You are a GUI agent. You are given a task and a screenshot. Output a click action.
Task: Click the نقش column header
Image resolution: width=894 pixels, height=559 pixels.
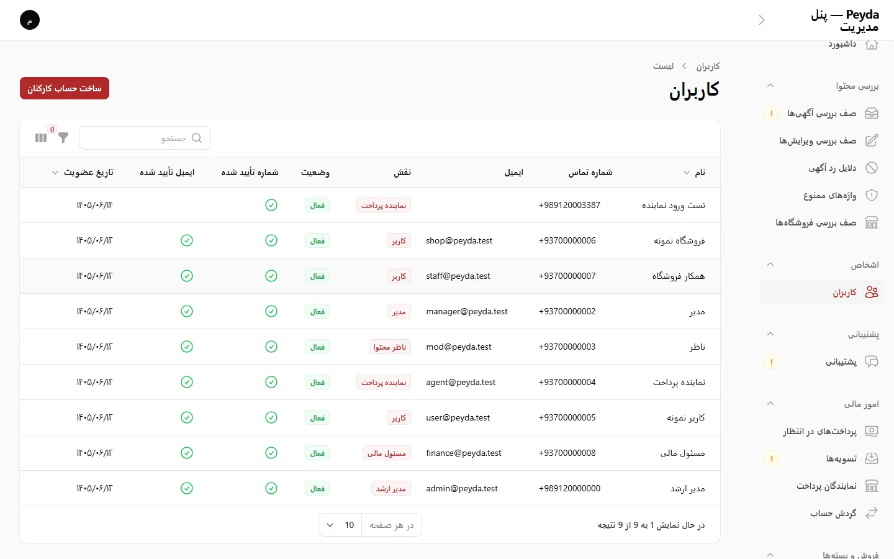(402, 172)
